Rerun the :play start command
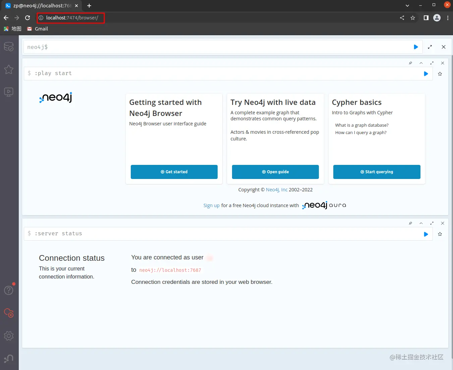This screenshot has height=370, width=453. tap(426, 74)
